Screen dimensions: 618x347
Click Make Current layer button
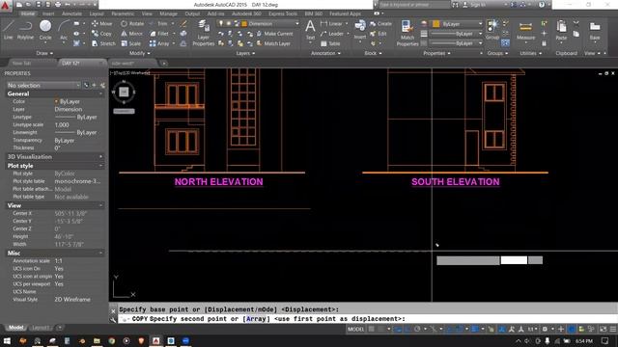(274, 34)
